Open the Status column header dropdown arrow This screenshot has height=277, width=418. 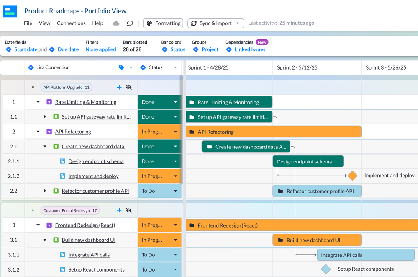coord(175,67)
